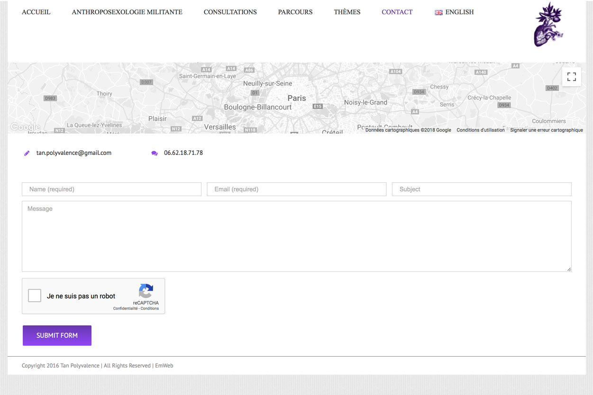Screen dimensions: 593x395
Task: Click Boulogne-Billancourt on the map
Action: point(258,107)
